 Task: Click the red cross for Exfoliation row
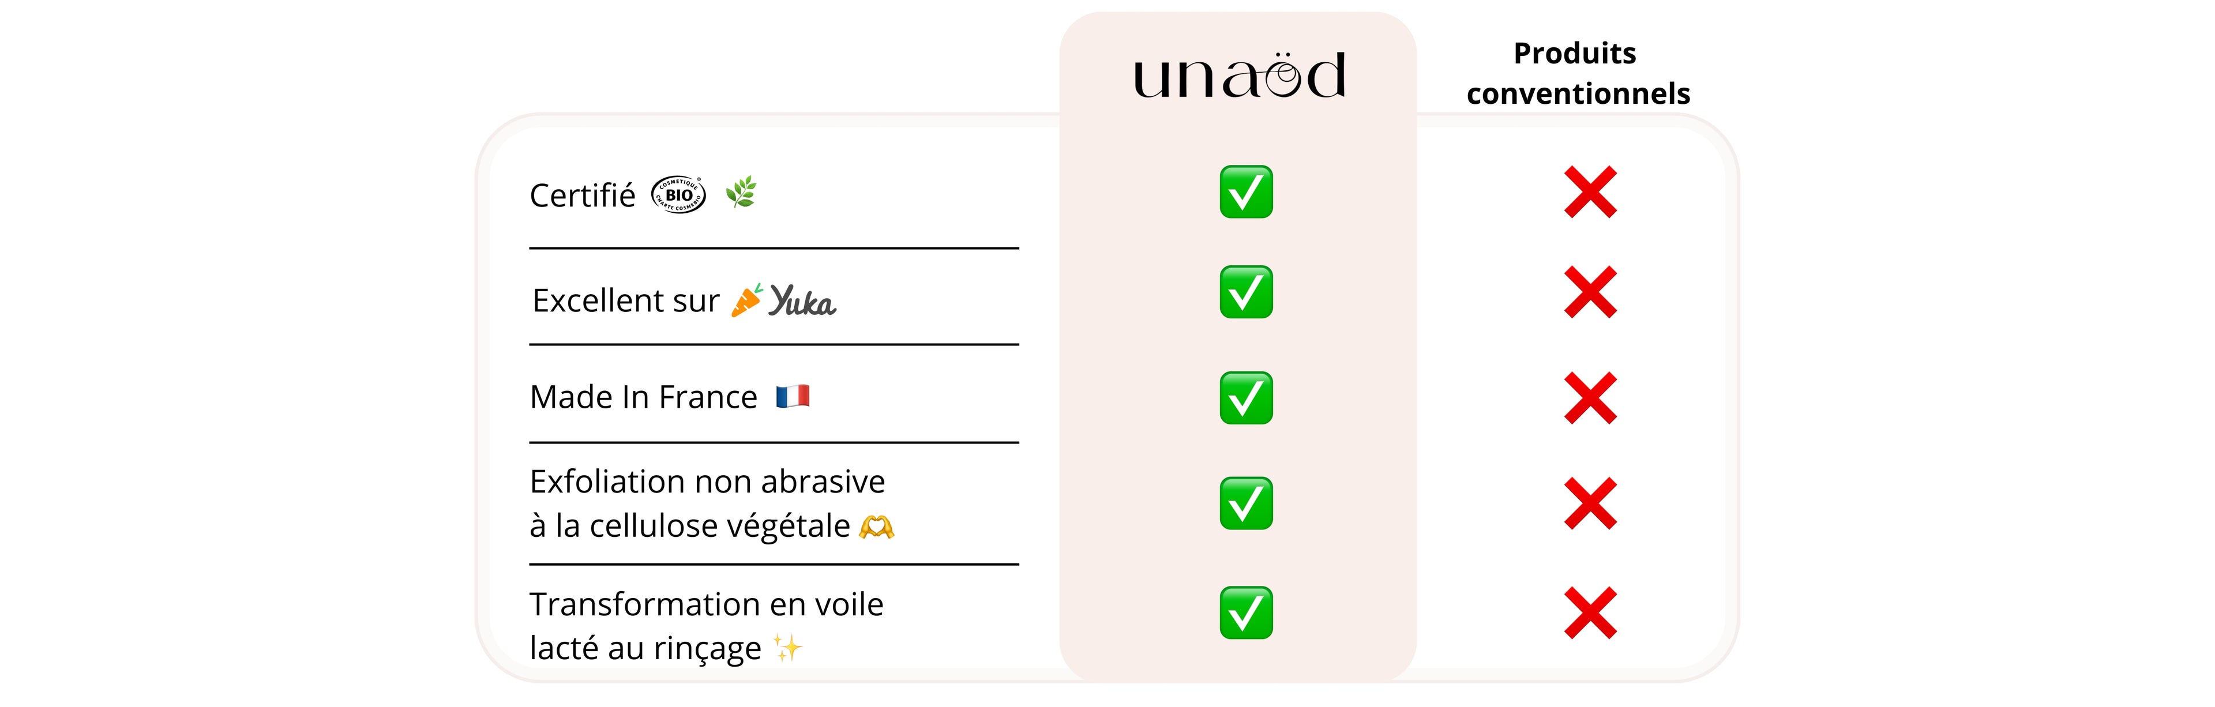pos(1590,503)
